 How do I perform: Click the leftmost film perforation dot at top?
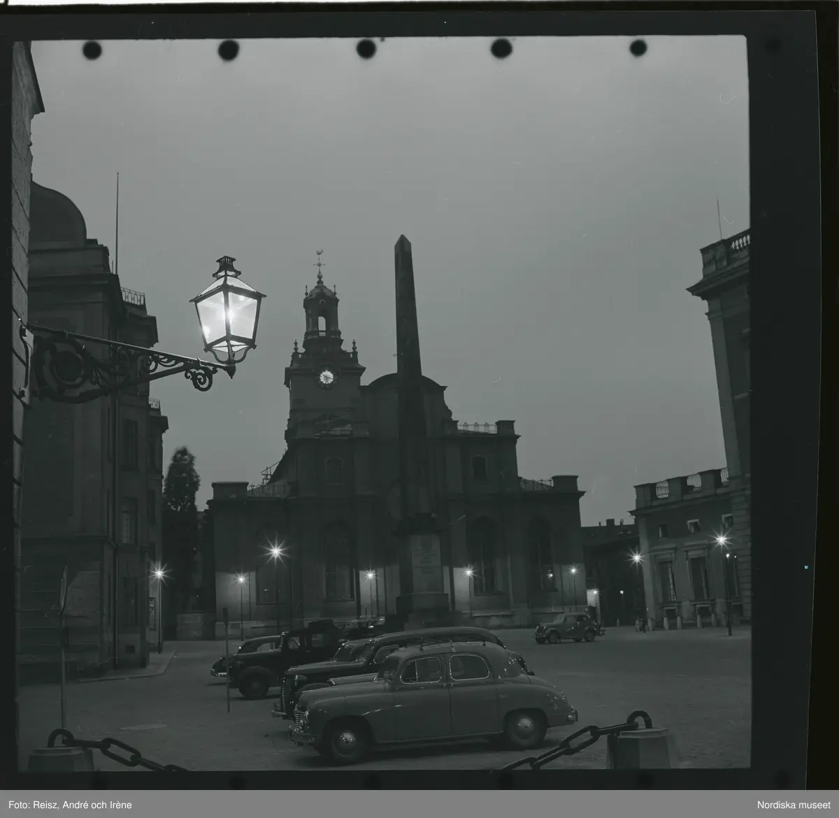[x=92, y=50]
